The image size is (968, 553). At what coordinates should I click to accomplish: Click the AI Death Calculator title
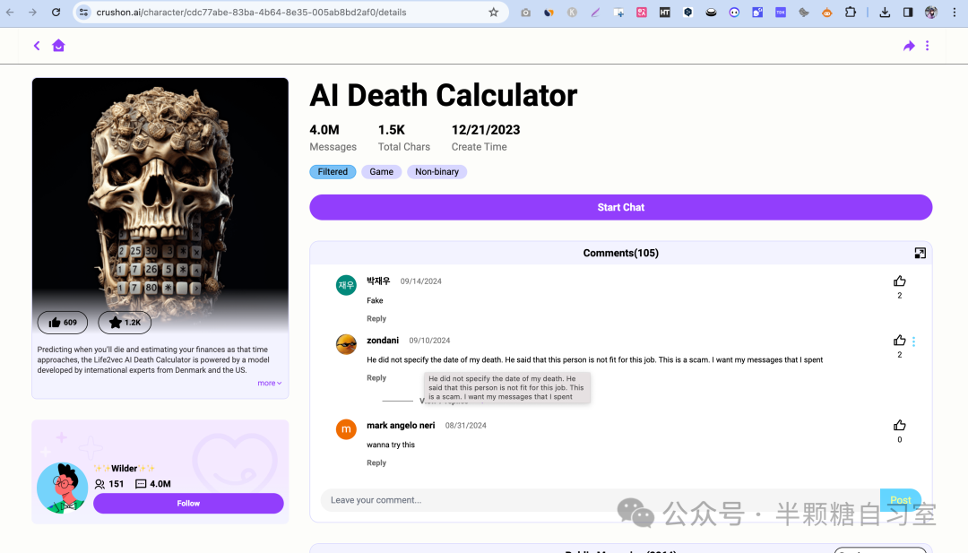pos(444,96)
